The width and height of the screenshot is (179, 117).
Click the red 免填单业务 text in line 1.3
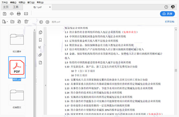coord(130,32)
